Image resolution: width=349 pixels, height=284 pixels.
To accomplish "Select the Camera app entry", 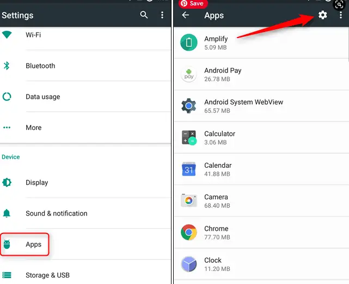I will (261, 201).
